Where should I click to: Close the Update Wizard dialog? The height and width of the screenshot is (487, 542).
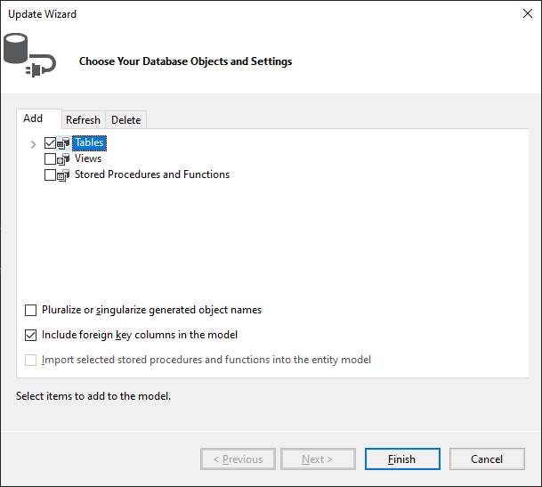[528, 14]
